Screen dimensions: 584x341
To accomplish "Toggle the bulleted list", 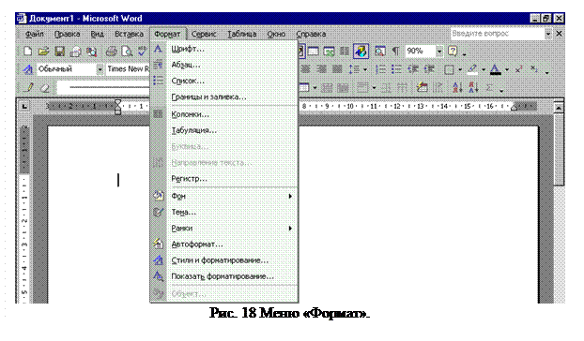I will [396, 69].
